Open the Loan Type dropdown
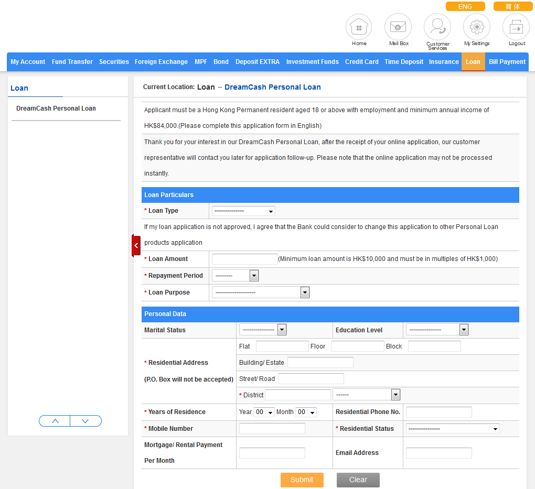 (243, 211)
